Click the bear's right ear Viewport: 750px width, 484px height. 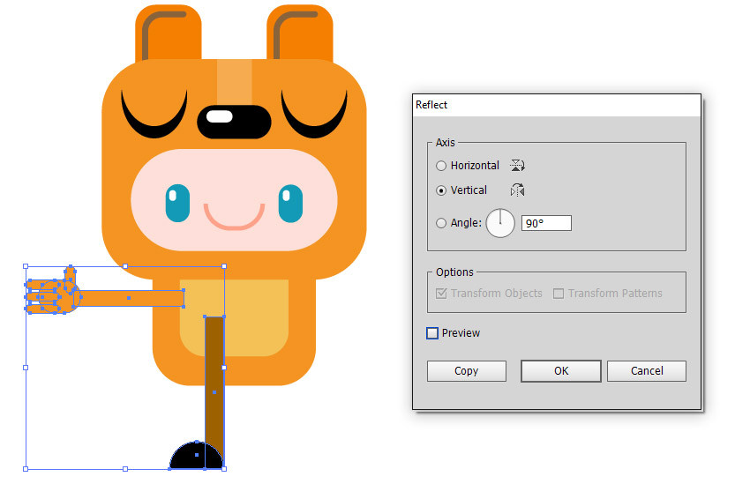pyautogui.click(x=300, y=33)
